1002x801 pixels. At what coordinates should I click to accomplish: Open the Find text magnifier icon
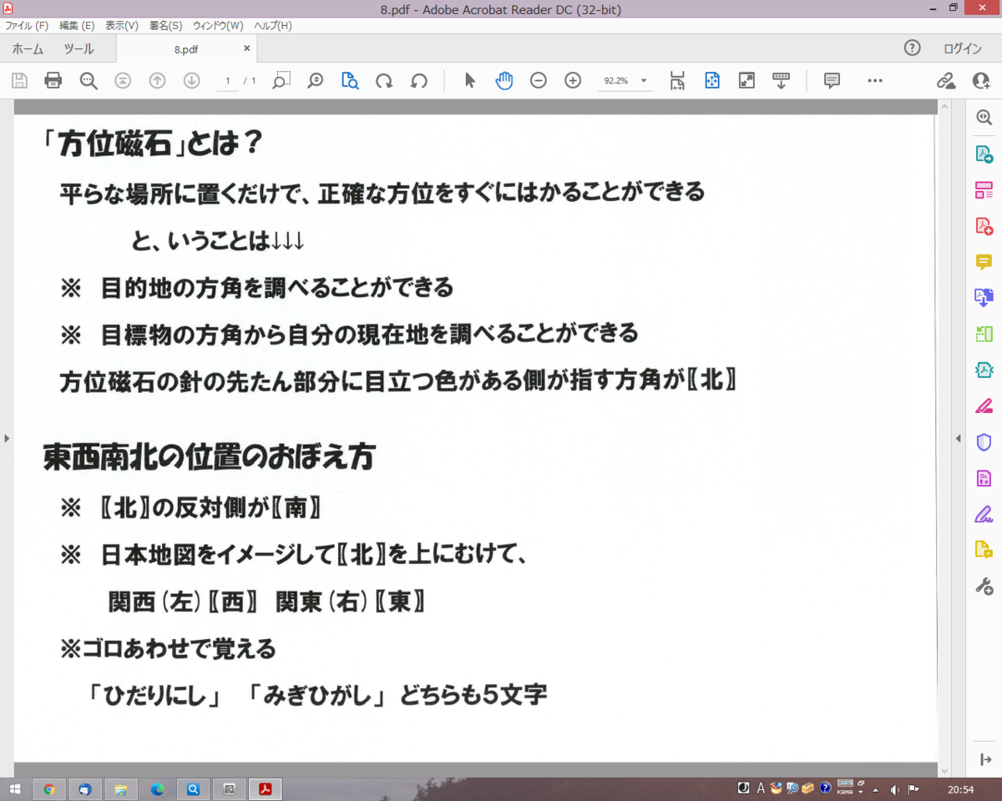[89, 81]
